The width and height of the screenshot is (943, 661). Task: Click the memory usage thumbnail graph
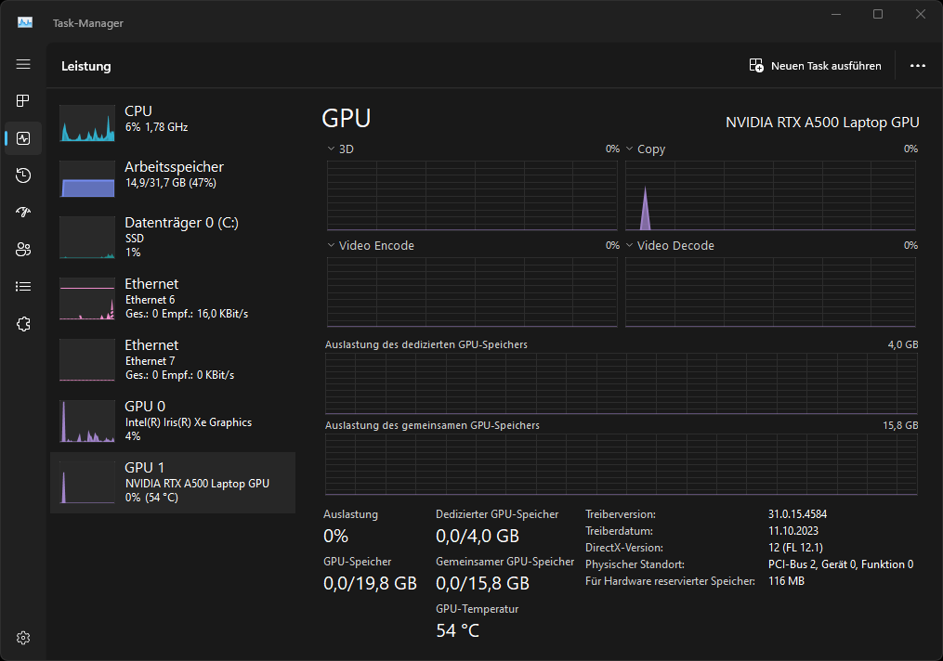click(87, 178)
